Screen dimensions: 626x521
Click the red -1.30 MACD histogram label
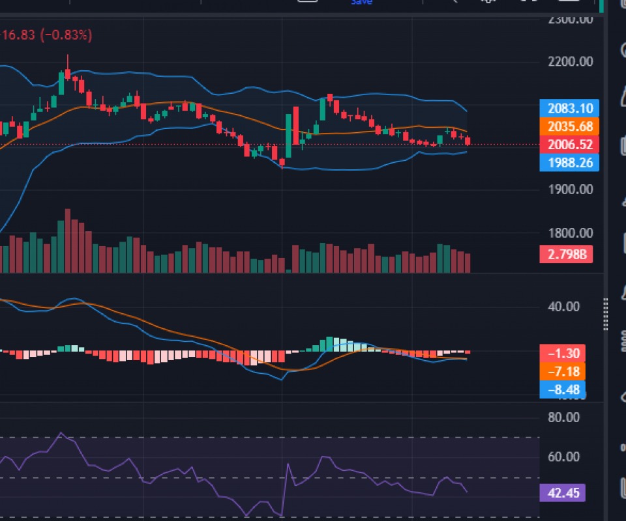pyautogui.click(x=563, y=353)
